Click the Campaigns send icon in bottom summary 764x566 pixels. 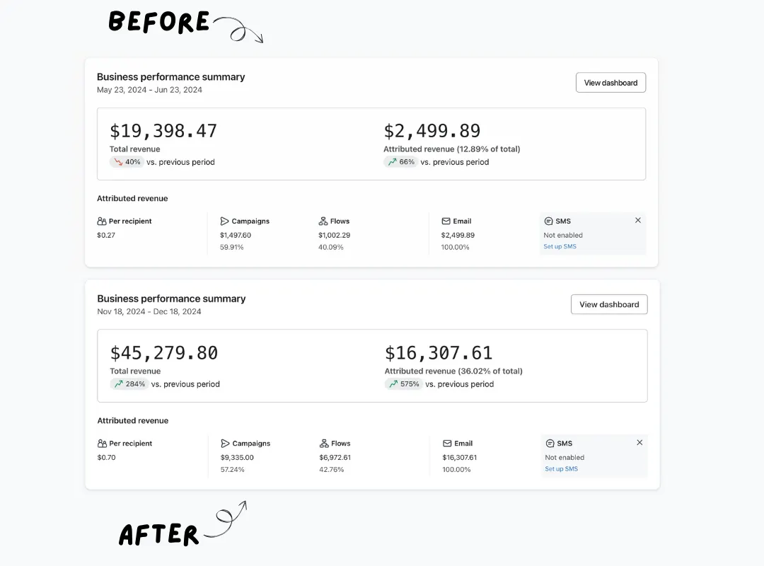[225, 443]
